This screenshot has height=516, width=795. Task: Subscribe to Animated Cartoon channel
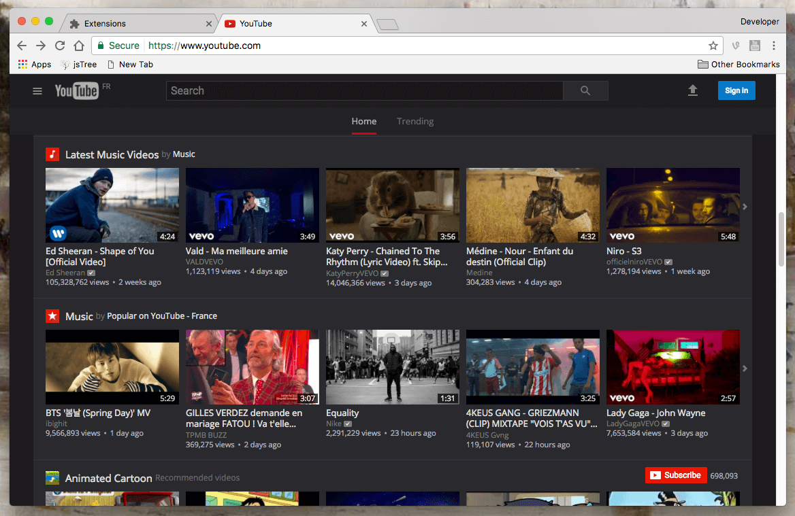[676, 475]
